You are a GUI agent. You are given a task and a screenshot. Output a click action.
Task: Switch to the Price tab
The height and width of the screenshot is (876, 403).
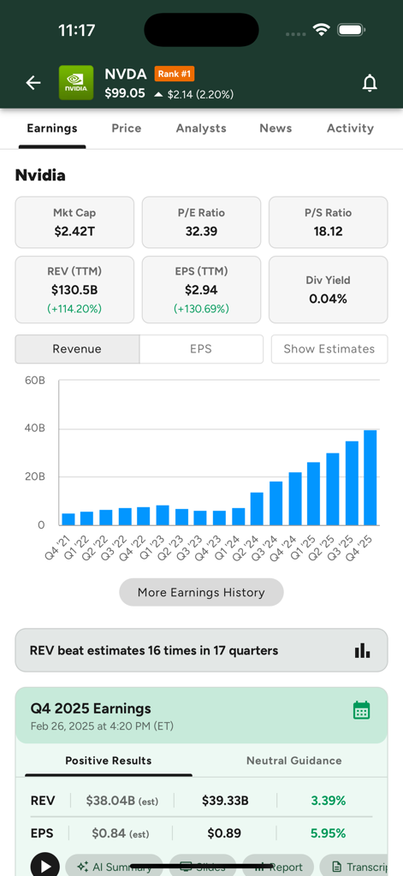127,128
